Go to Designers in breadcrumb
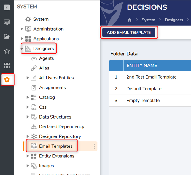The width and height of the screenshot is (191, 175). [174, 20]
